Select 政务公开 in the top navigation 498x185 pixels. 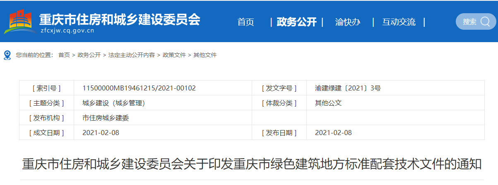(x=296, y=22)
